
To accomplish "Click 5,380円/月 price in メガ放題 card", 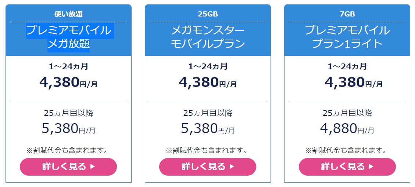I will 68,129.
